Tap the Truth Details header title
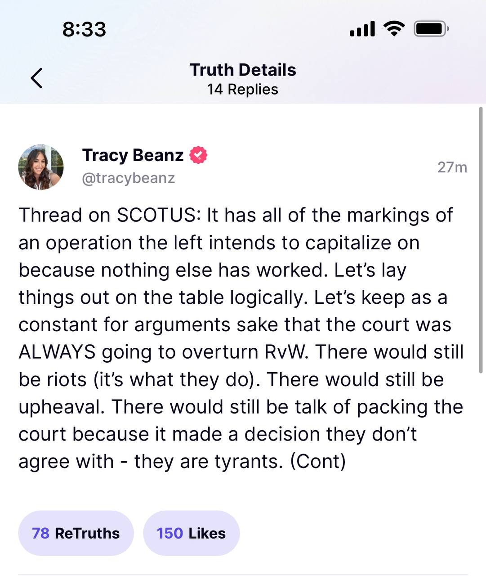The height and width of the screenshot is (576, 486). pos(243,69)
